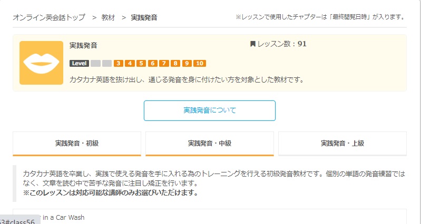
Task: Open the Car Wash lesson entry
Action: coord(210,217)
